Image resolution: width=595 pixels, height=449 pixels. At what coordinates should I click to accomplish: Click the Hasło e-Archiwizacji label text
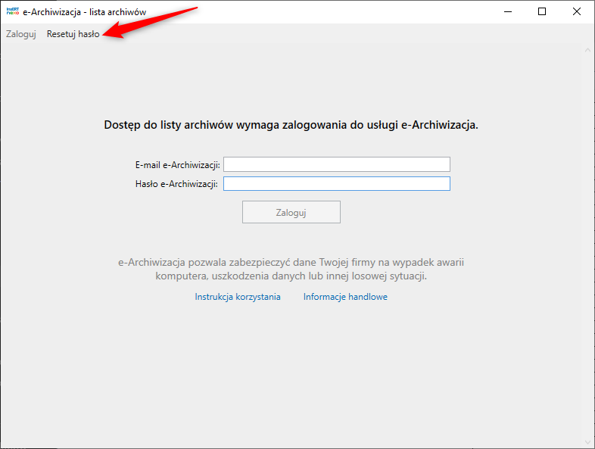pyautogui.click(x=176, y=184)
